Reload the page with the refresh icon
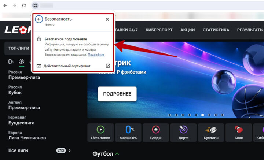This screenshot has width=264, height=160. coord(24,5)
